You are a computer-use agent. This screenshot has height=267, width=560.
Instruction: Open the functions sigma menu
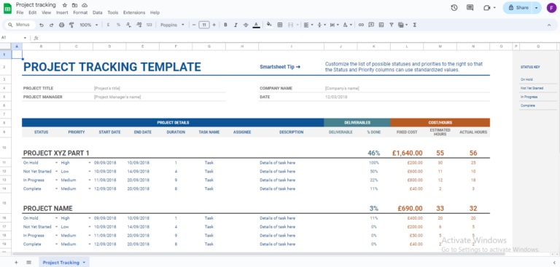click(x=415, y=25)
